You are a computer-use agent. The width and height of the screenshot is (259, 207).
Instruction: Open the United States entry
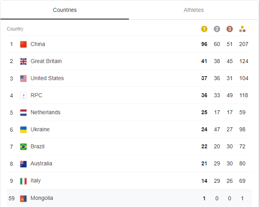[129, 78]
